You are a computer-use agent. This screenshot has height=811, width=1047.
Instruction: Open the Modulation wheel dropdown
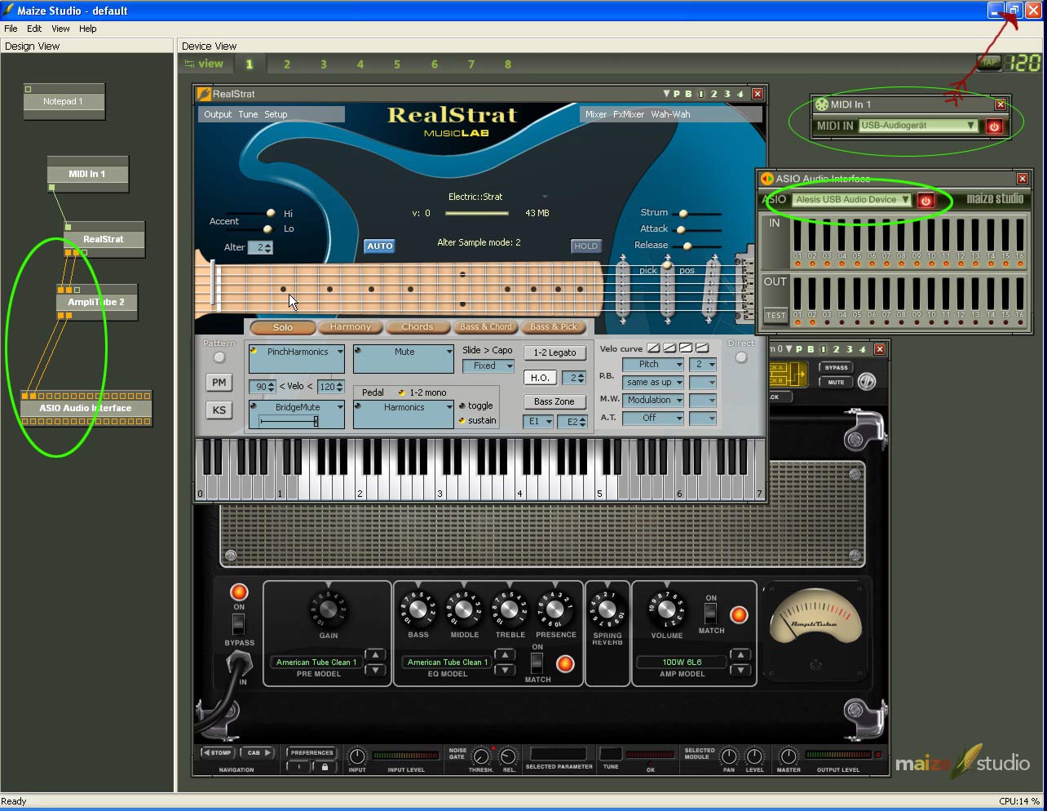pos(653,401)
